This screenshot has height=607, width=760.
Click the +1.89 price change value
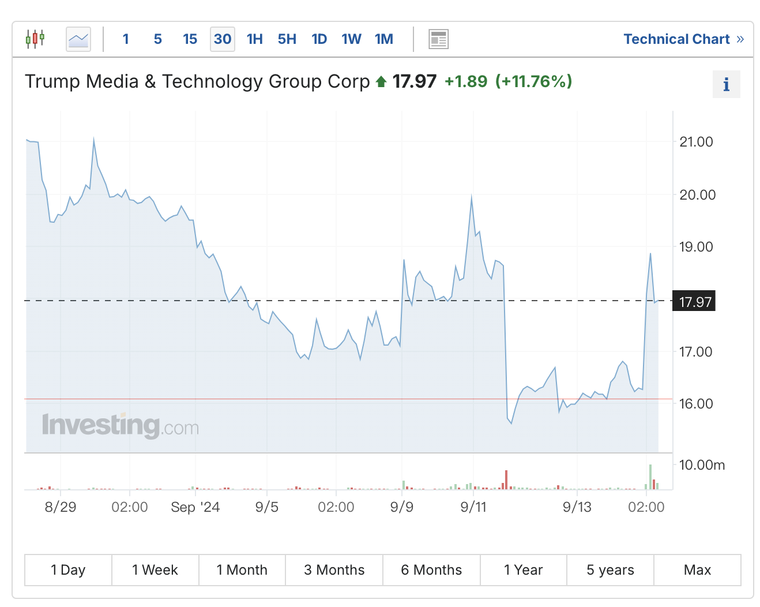coord(466,81)
